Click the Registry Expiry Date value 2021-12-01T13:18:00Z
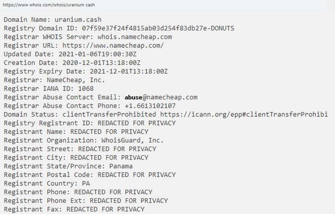The image size is (335, 214). pos(129,71)
